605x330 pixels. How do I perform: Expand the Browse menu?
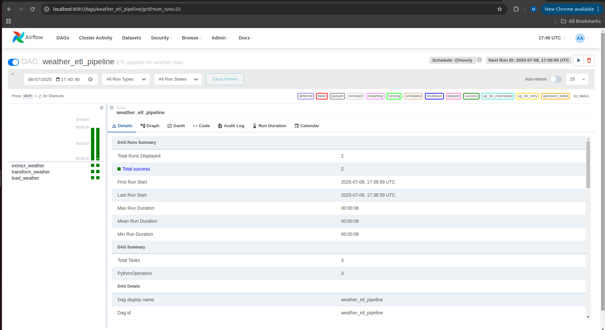coord(192,38)
